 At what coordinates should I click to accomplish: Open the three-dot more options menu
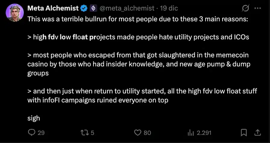pyautogui.click(x=258, y=9)
